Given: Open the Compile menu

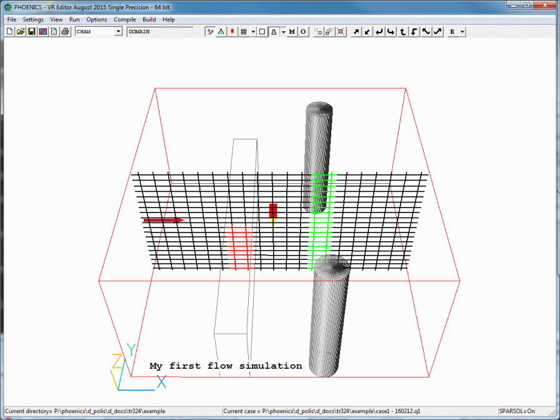Looking at the screenshot, I should click(125, 19).
